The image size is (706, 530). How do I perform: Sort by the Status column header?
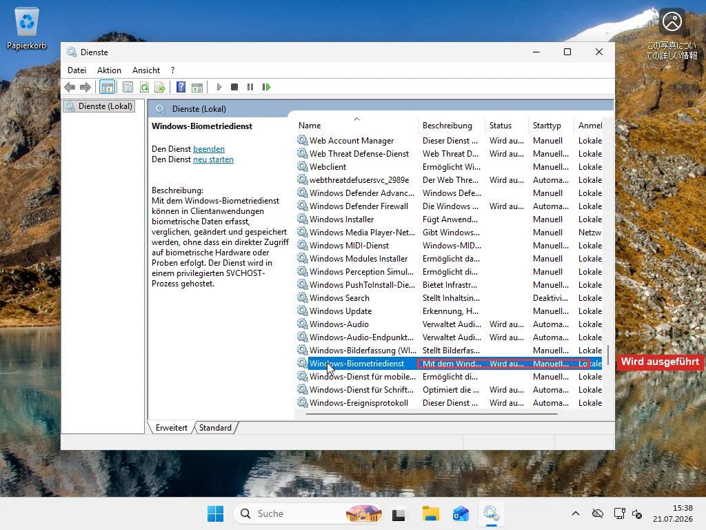(507, 126)
